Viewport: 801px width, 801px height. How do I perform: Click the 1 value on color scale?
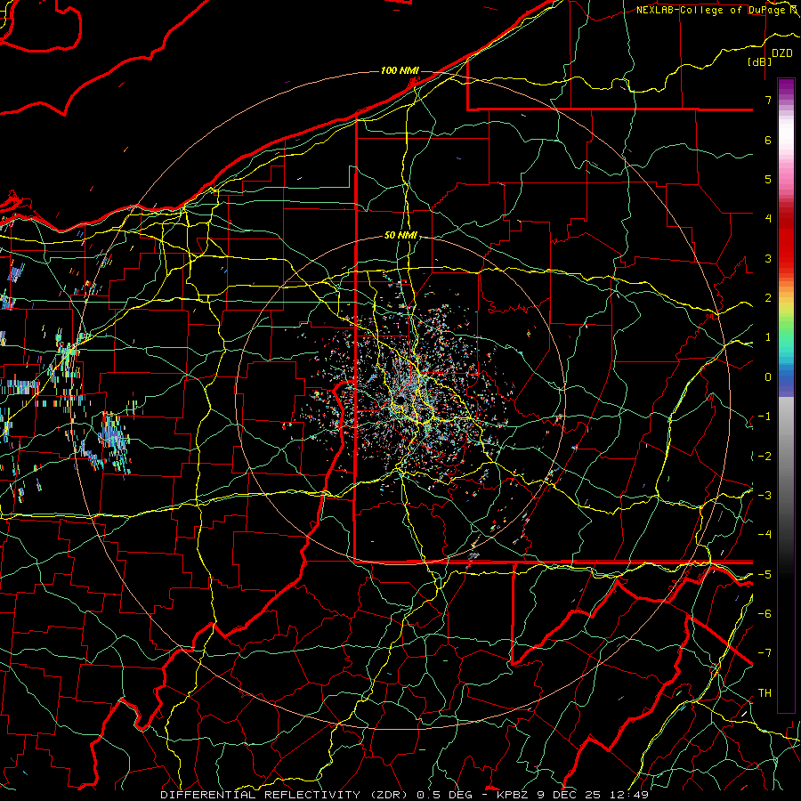(x=768, y=337)
